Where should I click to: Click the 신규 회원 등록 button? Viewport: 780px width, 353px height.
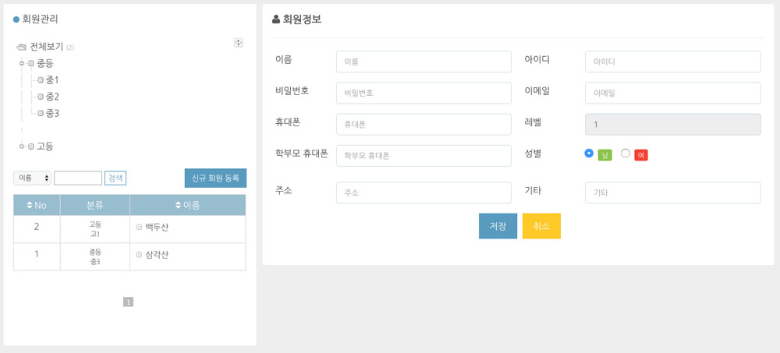pyautogui.click(x=215, y=178)
